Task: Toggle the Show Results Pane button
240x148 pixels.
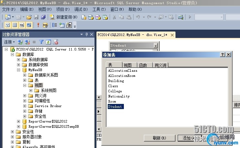Action: pyautogui.click(x=29, y=25)
